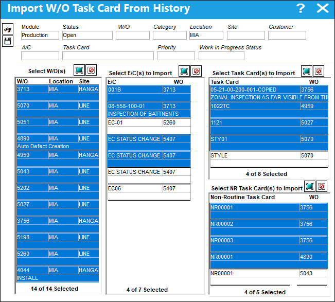Click select-all icon for NR Task Cards
The height and width of the screenshot is (302, 335).
(x=310, y=186)
